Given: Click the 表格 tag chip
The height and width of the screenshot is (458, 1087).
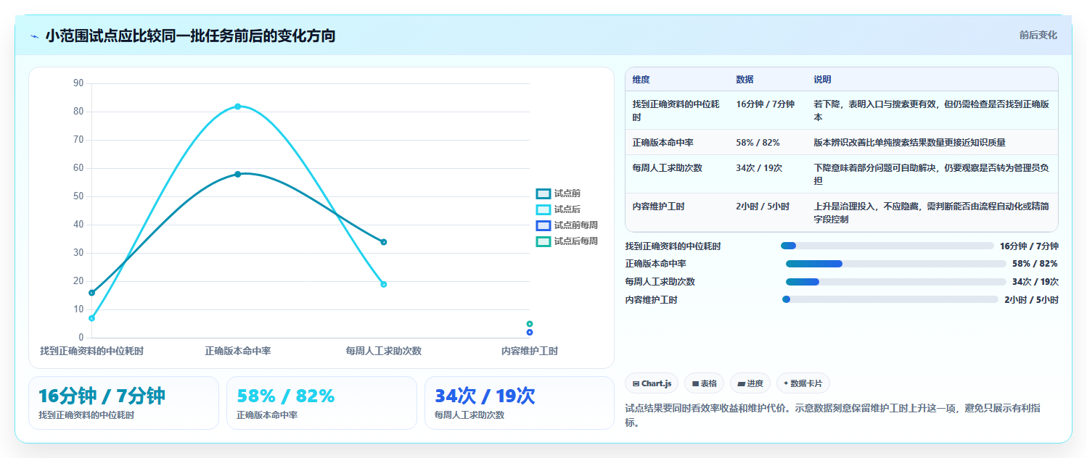Looking at the screenshot, I should pos(704,383).
